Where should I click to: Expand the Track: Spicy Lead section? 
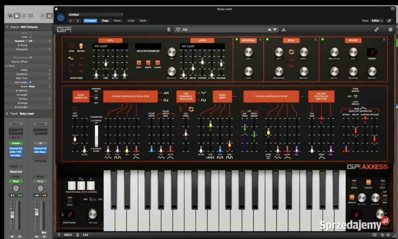click(6, 113)
